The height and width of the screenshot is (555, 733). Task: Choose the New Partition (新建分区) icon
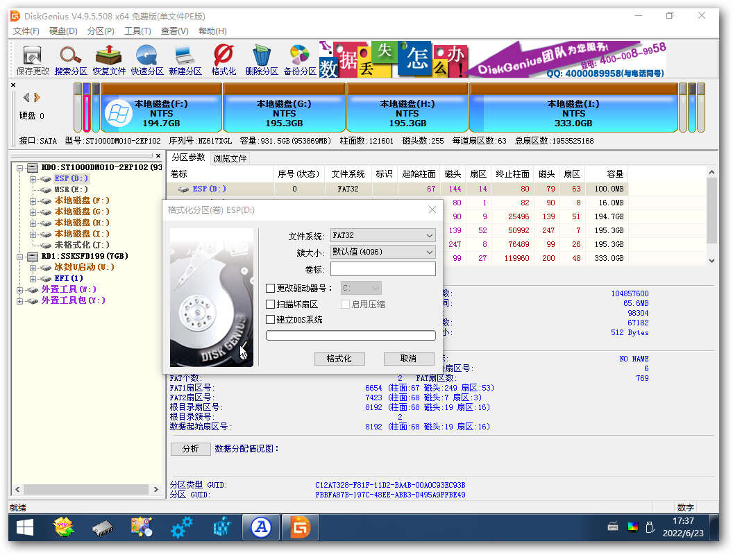(x=185, y=60)
